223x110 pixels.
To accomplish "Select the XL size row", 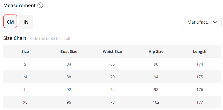I will 25,102.
